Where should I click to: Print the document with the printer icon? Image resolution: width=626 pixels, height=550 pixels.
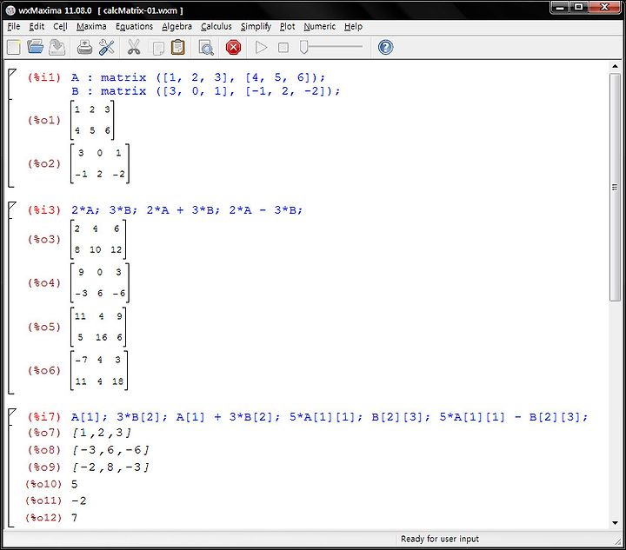84,48
